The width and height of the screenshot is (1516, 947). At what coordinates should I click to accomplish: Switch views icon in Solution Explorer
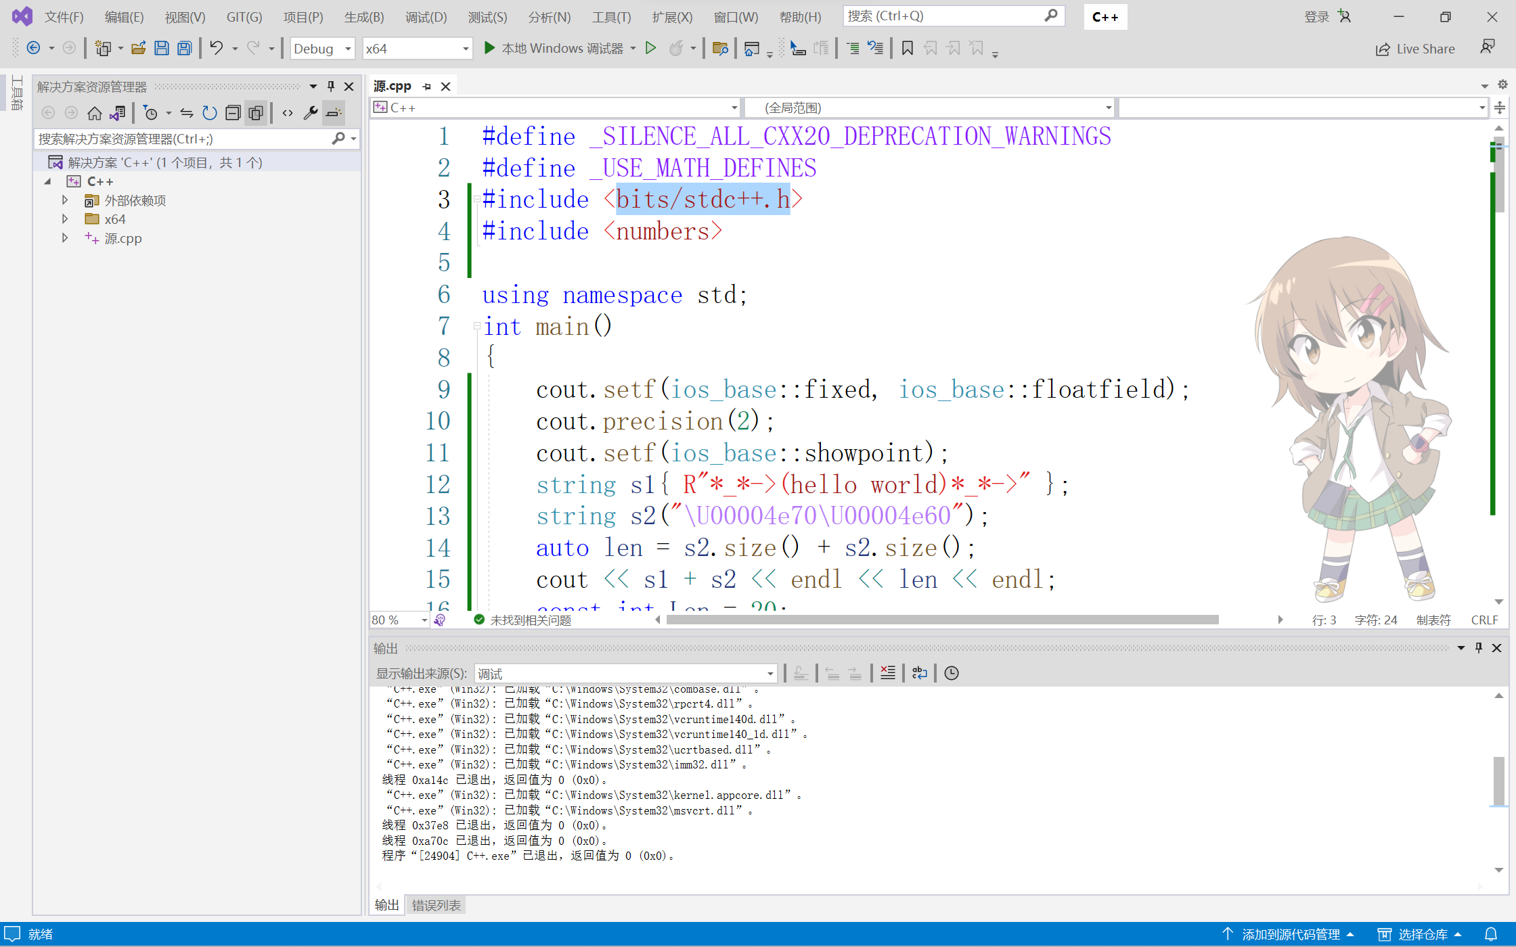[117, 113]
